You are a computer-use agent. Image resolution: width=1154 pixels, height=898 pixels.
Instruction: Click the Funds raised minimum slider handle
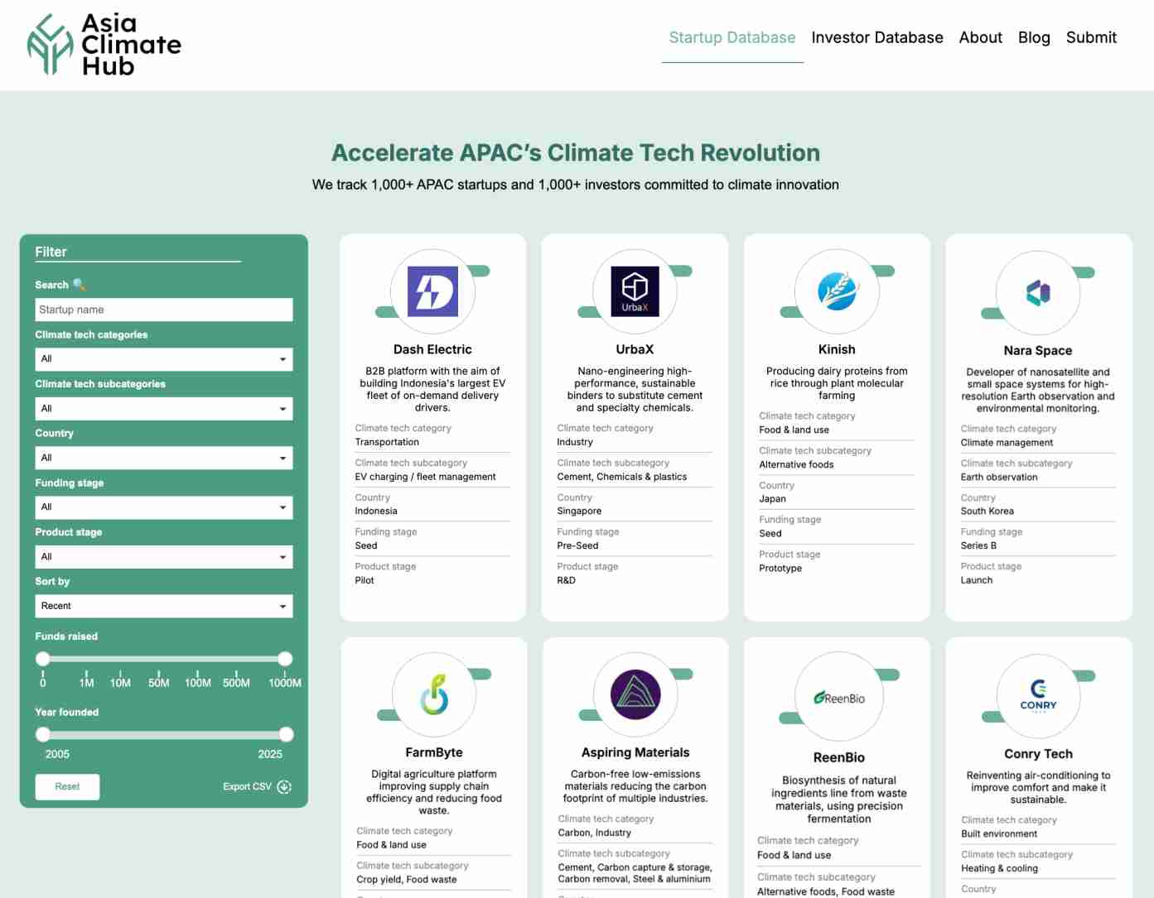coord(43,659)
